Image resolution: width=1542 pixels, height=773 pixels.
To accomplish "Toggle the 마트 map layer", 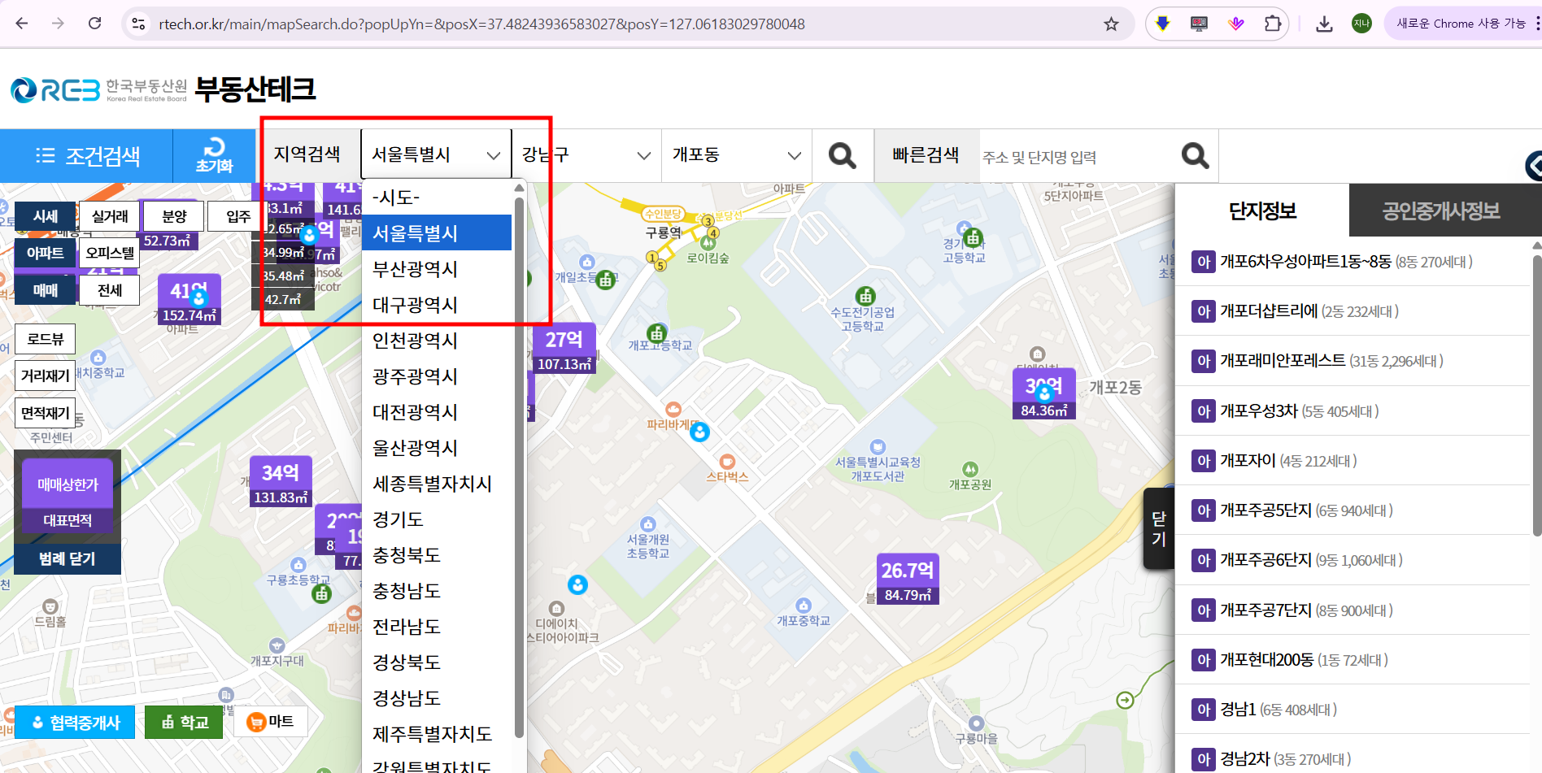I will (270, 721).
